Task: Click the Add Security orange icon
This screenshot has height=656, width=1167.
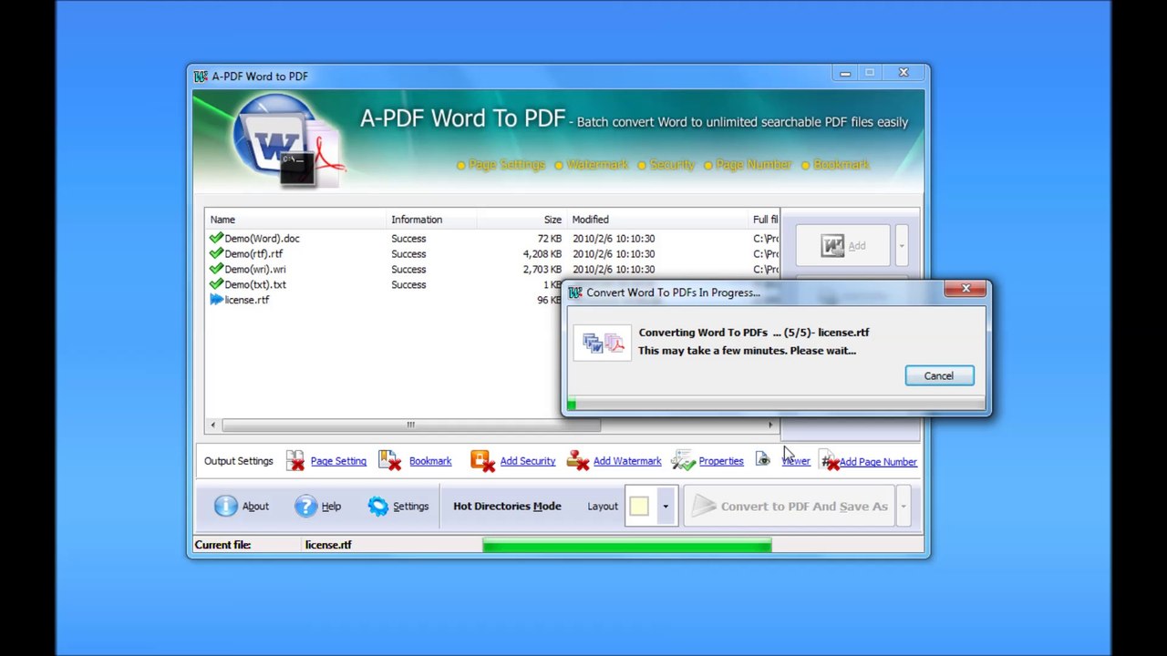Action: [x=482, y=461]
